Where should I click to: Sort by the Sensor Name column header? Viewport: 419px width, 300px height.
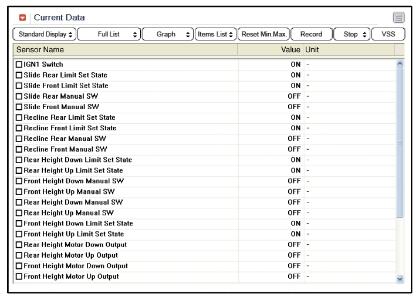pyautogui.click(x=124, y=50)
